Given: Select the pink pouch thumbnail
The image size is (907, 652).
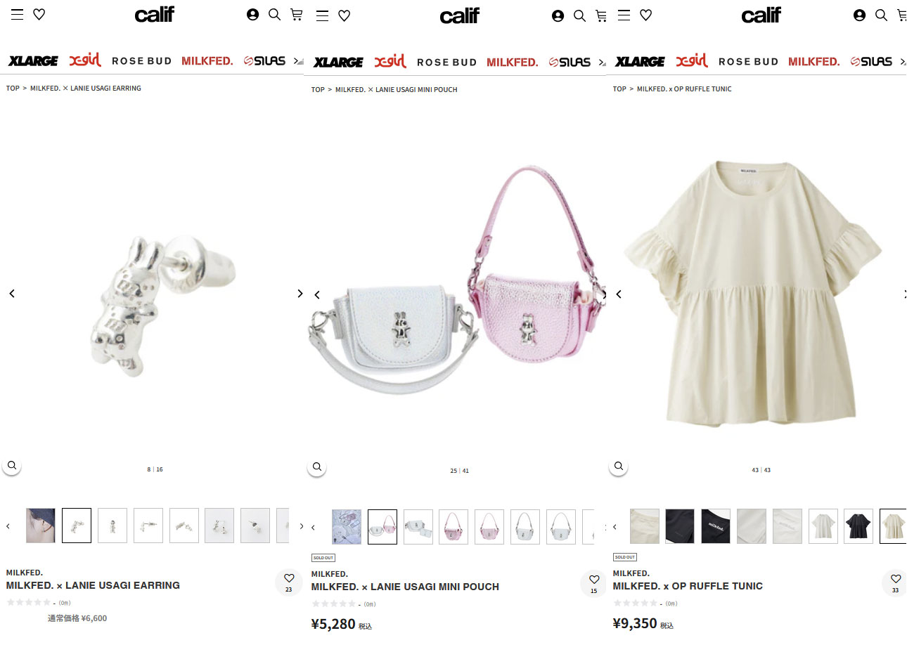Looking at the screenshot, I should click(x=453, y=527).
